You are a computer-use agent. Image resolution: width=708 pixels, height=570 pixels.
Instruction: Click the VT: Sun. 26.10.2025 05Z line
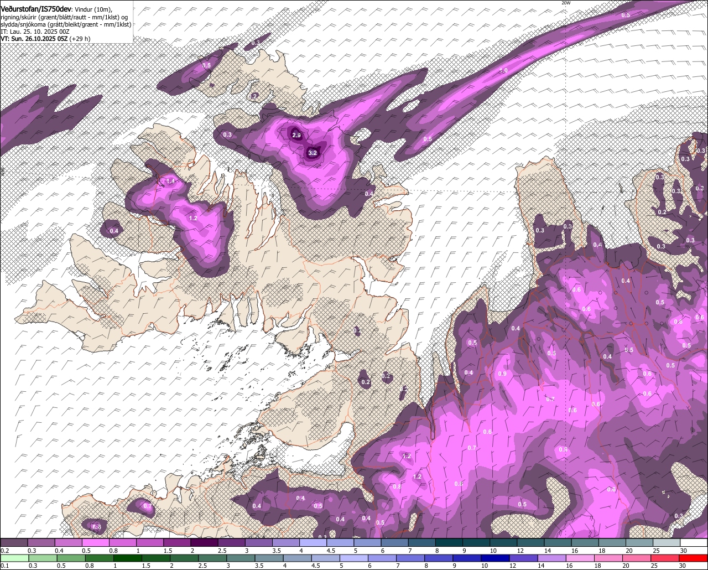click(45, 39)
